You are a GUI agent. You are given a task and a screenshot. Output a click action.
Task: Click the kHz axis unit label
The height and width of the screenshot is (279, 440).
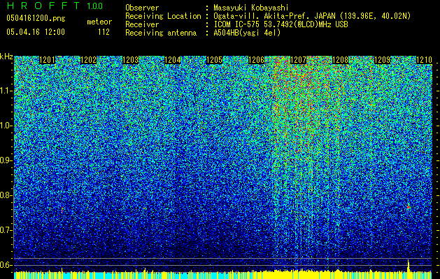6,56
